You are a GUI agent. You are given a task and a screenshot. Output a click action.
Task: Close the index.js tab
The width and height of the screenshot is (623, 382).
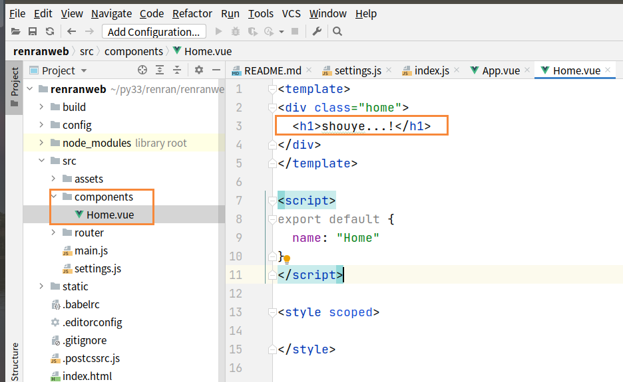457,70
